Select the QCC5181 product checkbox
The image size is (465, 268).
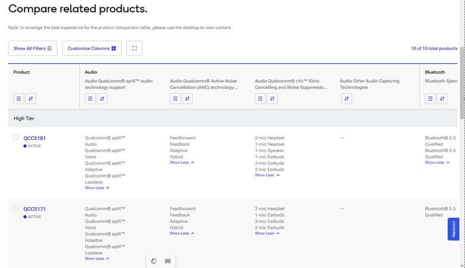pyautogui.click(x=15, y=137)
